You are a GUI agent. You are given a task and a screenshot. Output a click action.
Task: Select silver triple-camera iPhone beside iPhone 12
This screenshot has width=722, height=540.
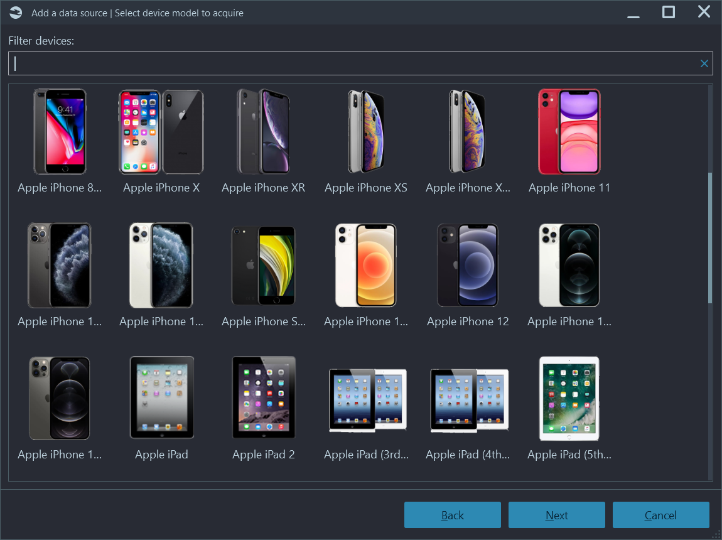[x=569, y=275]
